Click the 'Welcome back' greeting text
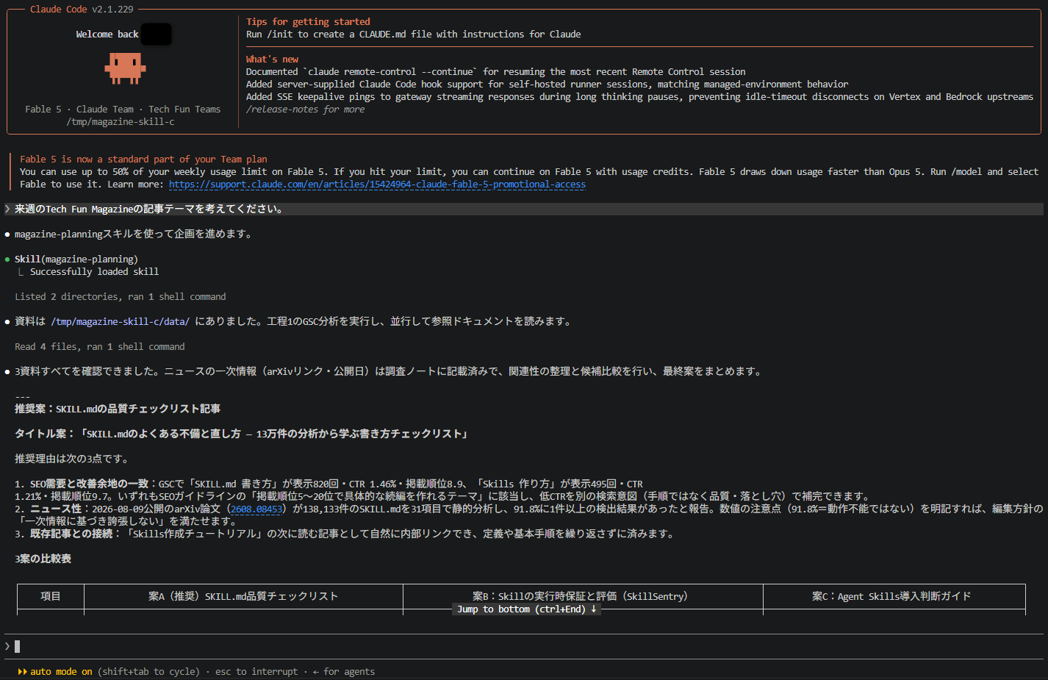Viewport: 1048px width, 680px height. 107,35
